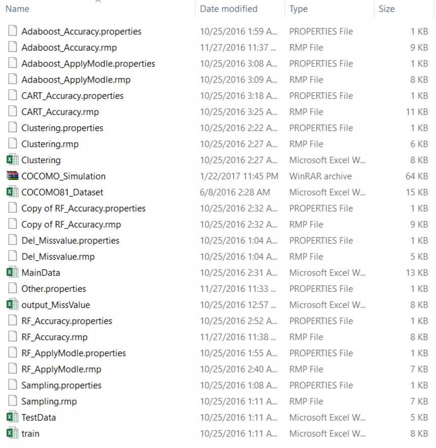This screenshot has width=436, height=448.
Task: Click the Del_Missvalue.properties file icon
Action: [12, 240]
